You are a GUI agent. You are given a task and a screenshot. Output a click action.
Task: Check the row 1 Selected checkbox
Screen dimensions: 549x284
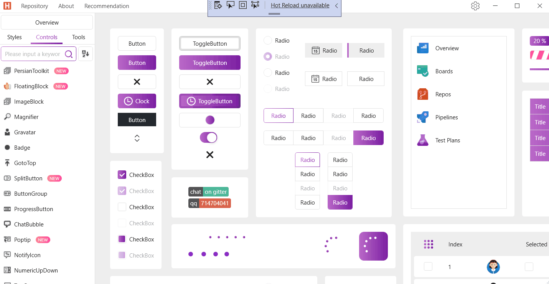(529, 266)
